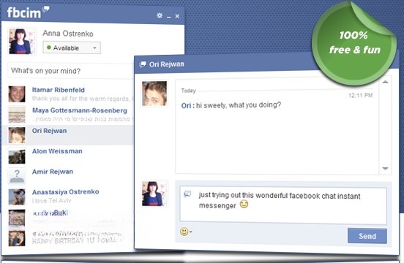The image size is (404, 263).
Task: Click the speech bubble icon in message box
Action: click(187, 194)
